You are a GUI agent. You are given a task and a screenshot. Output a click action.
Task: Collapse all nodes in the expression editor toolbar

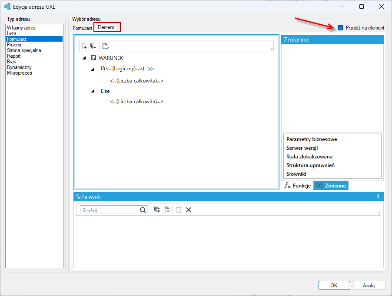point(93,46)
